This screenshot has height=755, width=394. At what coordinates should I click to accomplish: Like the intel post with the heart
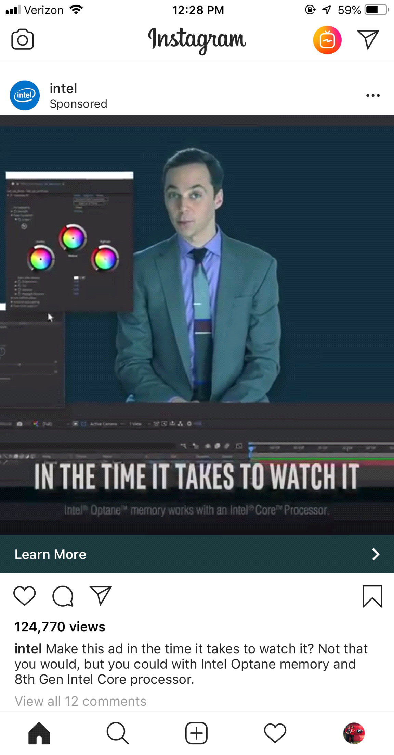pos(25,596)
